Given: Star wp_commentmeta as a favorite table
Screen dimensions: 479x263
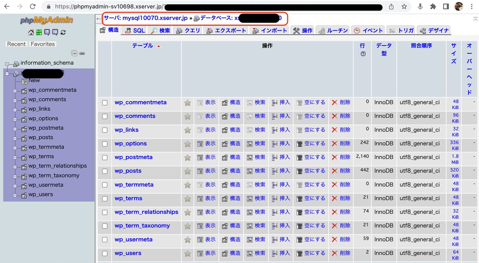Looking at the screenshot, I should 188,103.
